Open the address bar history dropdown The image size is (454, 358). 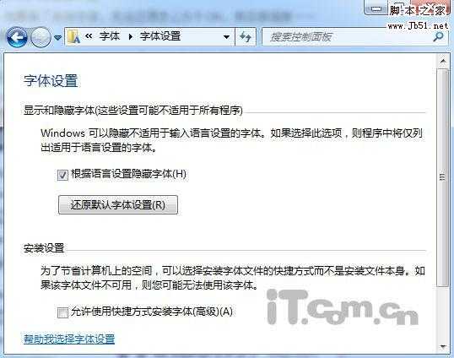pos(226,37)
